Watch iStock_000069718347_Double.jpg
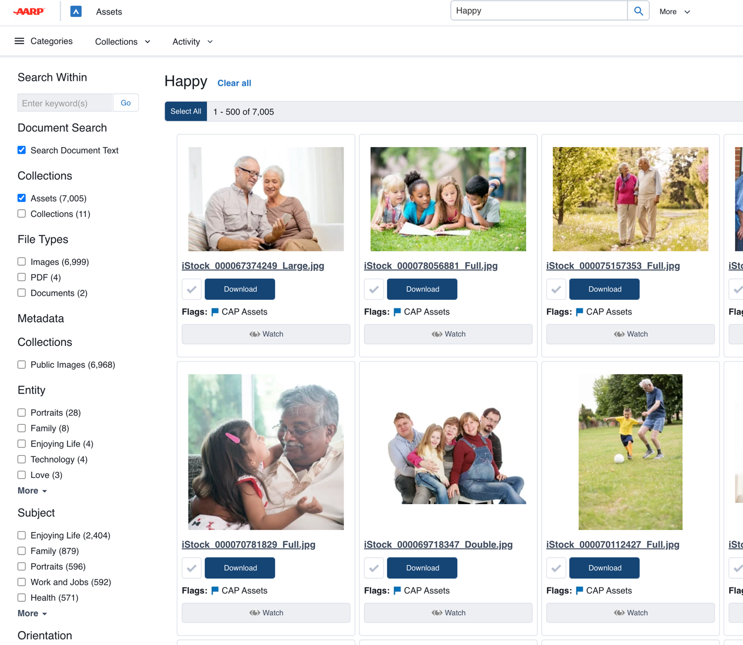Image resolution: width=743 pixels, height=645 pixels. [x=448, y=613]
